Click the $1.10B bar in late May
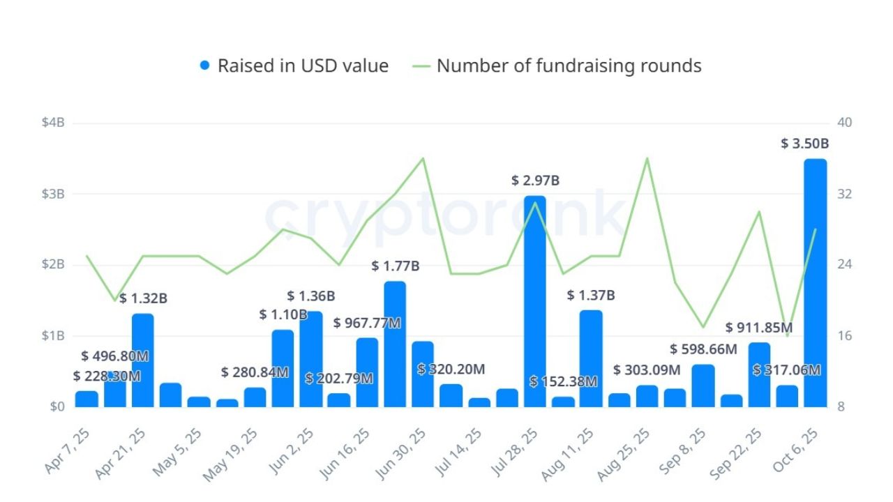Screen dimensions: 893x502 [x=283, y=368]
